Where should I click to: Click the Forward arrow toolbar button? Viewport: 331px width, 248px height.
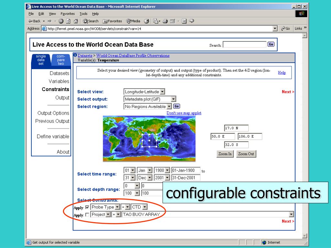pyautogui.click(x=49, y=21)
